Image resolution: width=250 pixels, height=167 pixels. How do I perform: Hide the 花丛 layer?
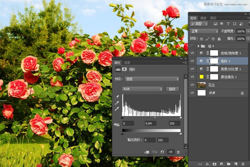tap(192, 85)
